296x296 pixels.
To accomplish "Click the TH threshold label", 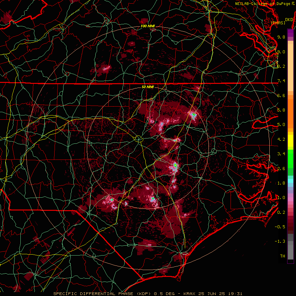I will coord(283,256).
